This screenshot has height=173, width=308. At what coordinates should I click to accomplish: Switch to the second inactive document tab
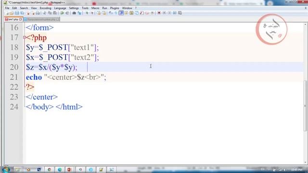click(42, 19)
